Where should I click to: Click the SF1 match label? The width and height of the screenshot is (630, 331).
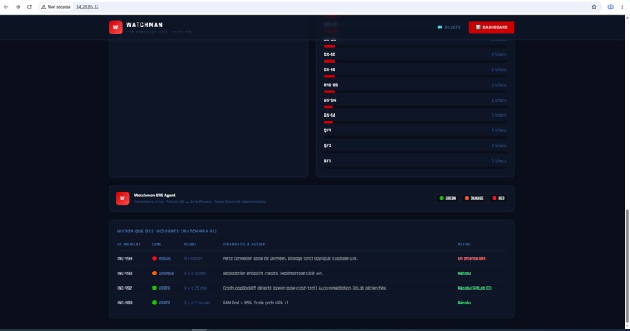[x=328, y=161]
